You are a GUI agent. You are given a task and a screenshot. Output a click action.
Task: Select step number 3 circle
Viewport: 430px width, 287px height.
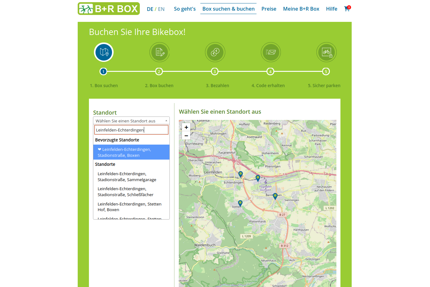[x=215, y=72]
